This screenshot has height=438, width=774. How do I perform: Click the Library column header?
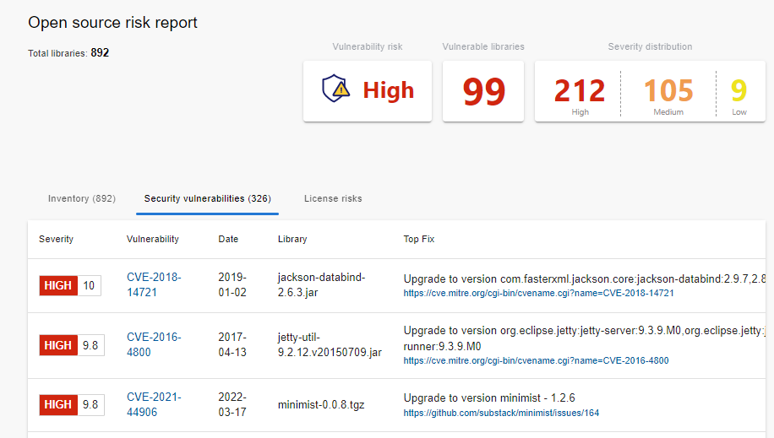(292, 239)
